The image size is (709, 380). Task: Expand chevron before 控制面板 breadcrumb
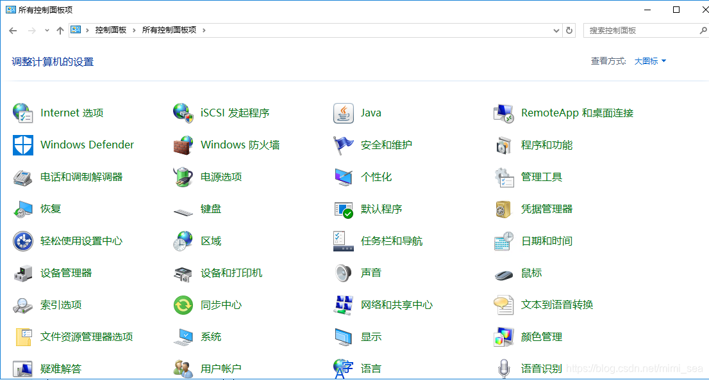pos(87,30)
